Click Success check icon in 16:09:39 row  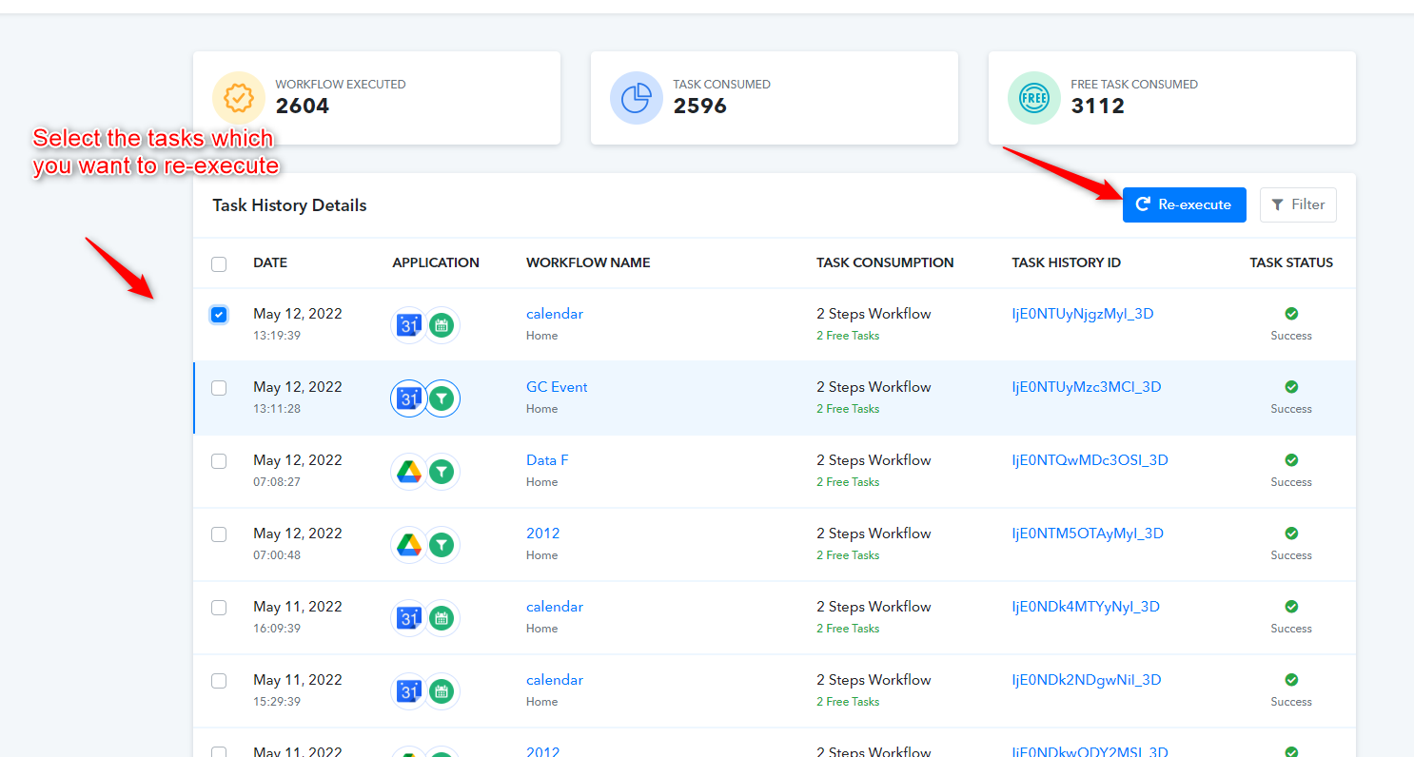point(1291,607)
